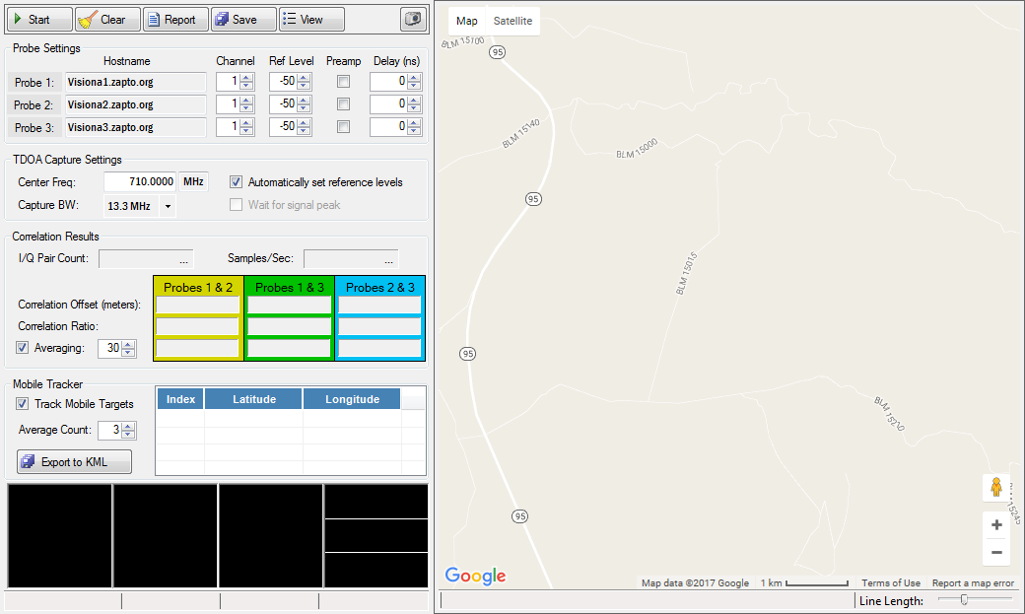
Task: Uncheck Track Mobile Targets
Action: point(23,404)
